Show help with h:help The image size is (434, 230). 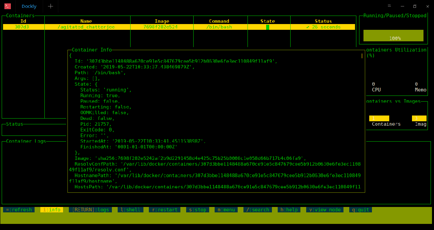point(289,210)
